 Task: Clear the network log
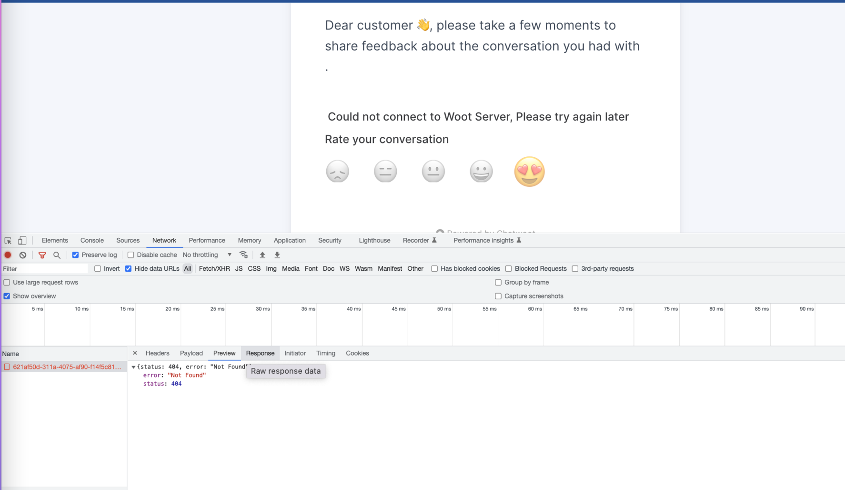pyautogui.click(x=22, y=255)
